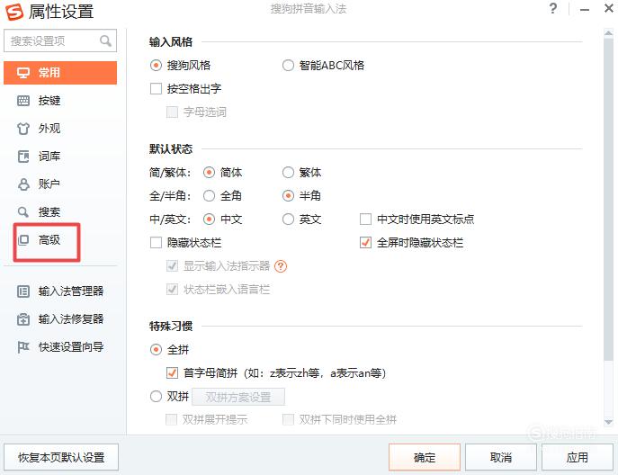Choose 简体 radio button

209,172
